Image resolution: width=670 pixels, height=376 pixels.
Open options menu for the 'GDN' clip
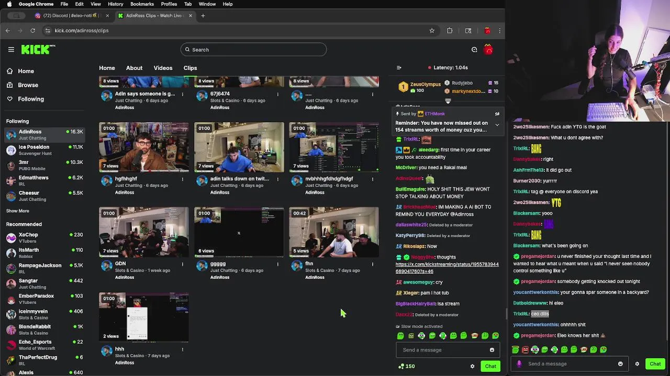tap(183, 264)
